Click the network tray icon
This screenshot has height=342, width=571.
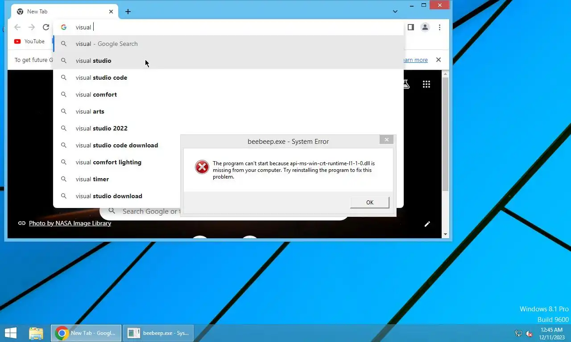[x=518, y=334]
